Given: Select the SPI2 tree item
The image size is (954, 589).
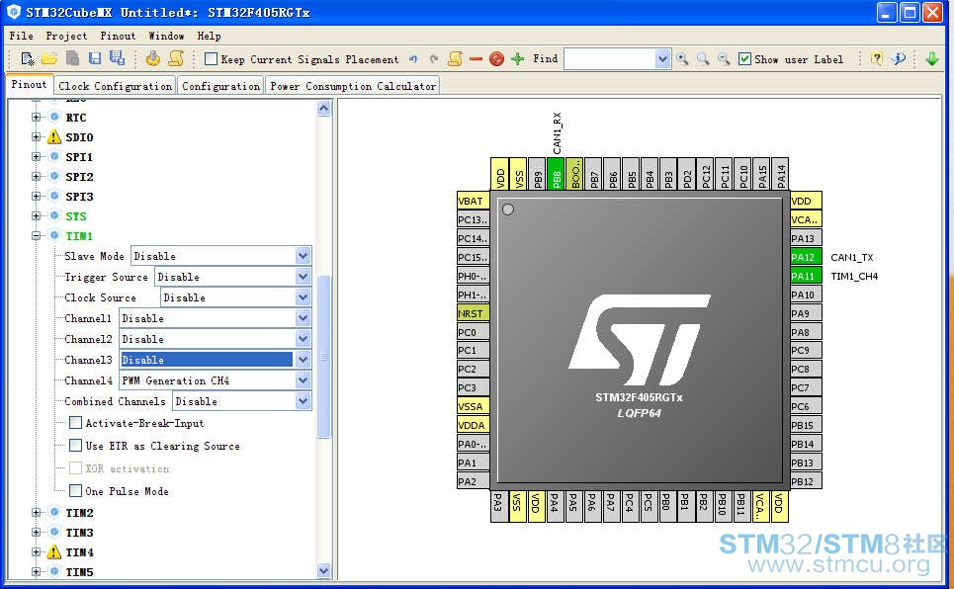Looking at the screenshot, I should coord(79,177).
